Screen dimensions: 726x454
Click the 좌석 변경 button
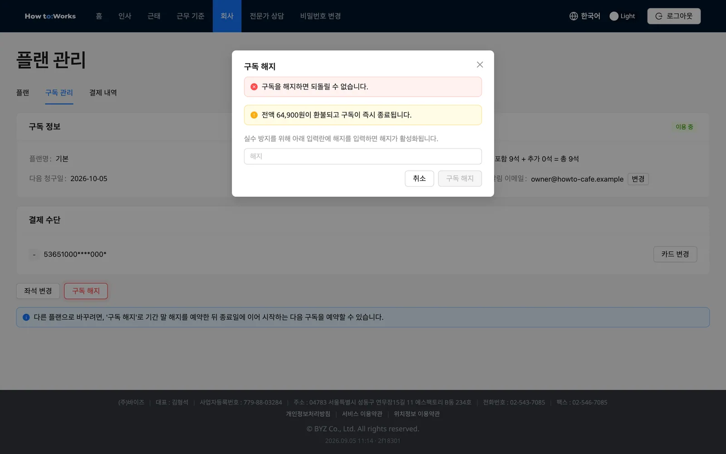pyautogui.click(x=38, y=291)
